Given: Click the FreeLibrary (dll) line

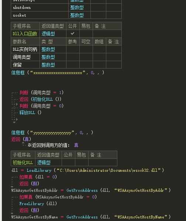Looking at the screenshot, I should pyautogui.click(x=38, y=204).
